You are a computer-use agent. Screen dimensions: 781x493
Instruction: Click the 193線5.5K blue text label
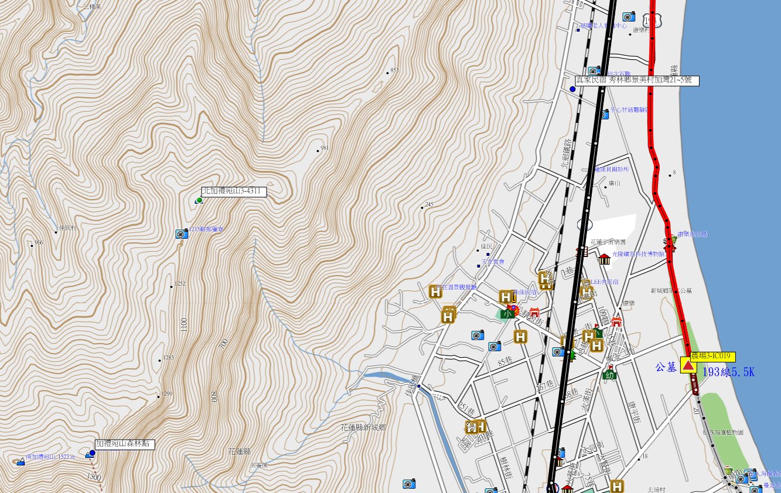(727, 372)
